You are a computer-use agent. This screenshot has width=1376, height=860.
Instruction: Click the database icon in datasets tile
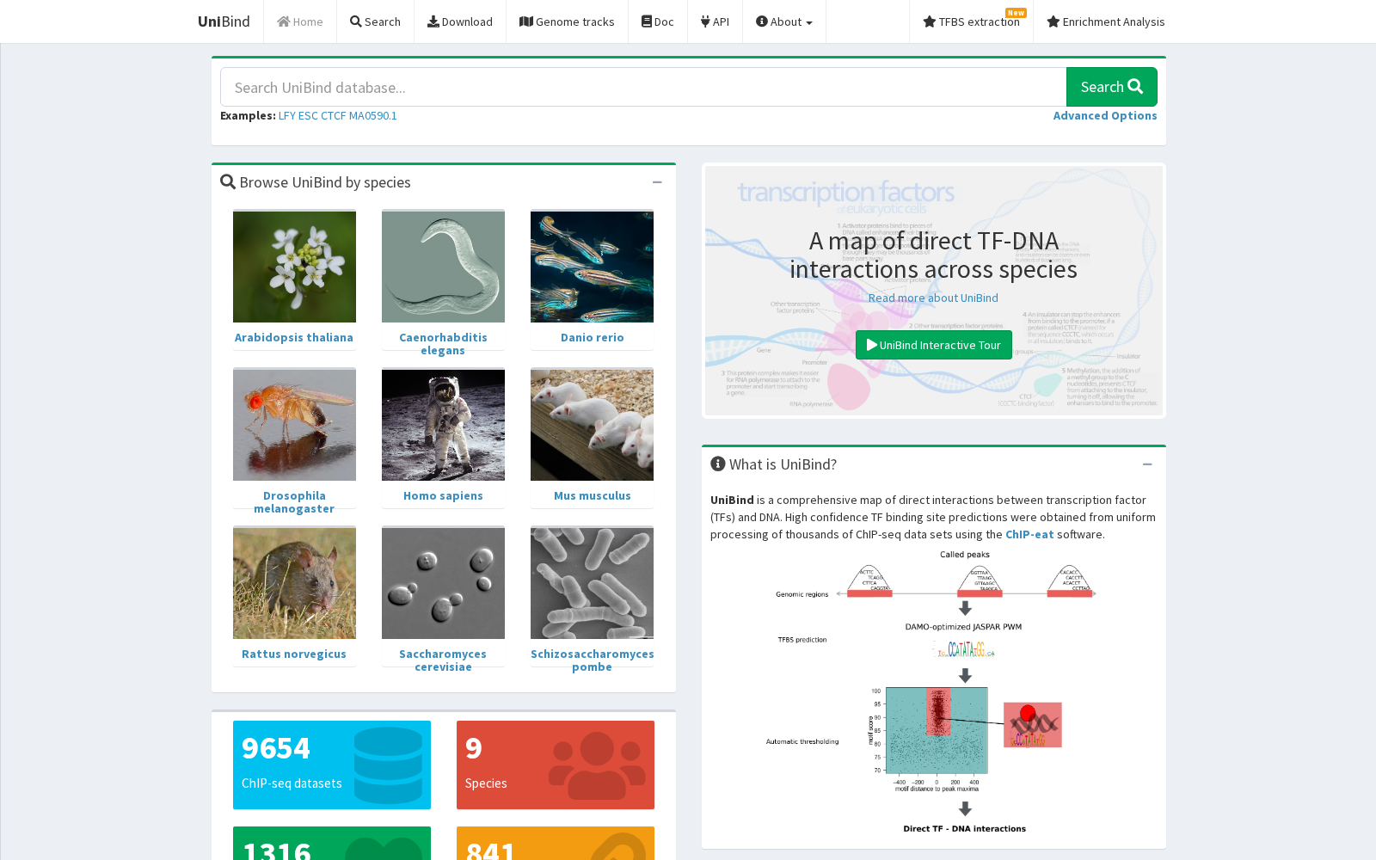coord(388,765)
